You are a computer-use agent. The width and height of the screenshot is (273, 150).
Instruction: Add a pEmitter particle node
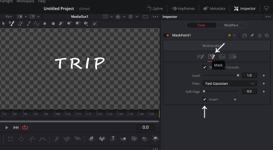56,139
